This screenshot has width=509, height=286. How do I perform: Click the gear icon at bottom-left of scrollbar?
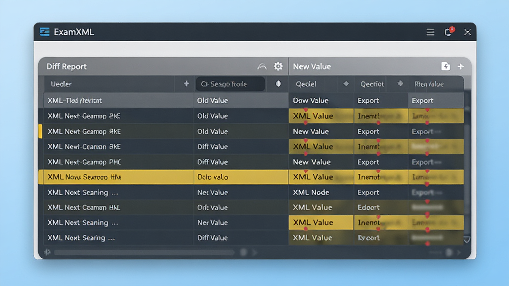47,252
